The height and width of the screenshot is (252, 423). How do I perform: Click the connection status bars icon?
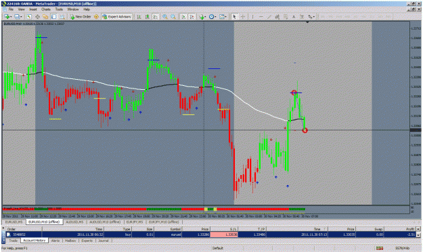[x=380, y=248]
